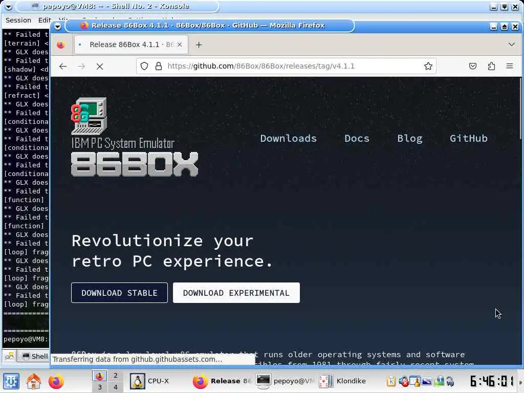Switch to virtual desktop 4 in pager

[x=115, y=387]
